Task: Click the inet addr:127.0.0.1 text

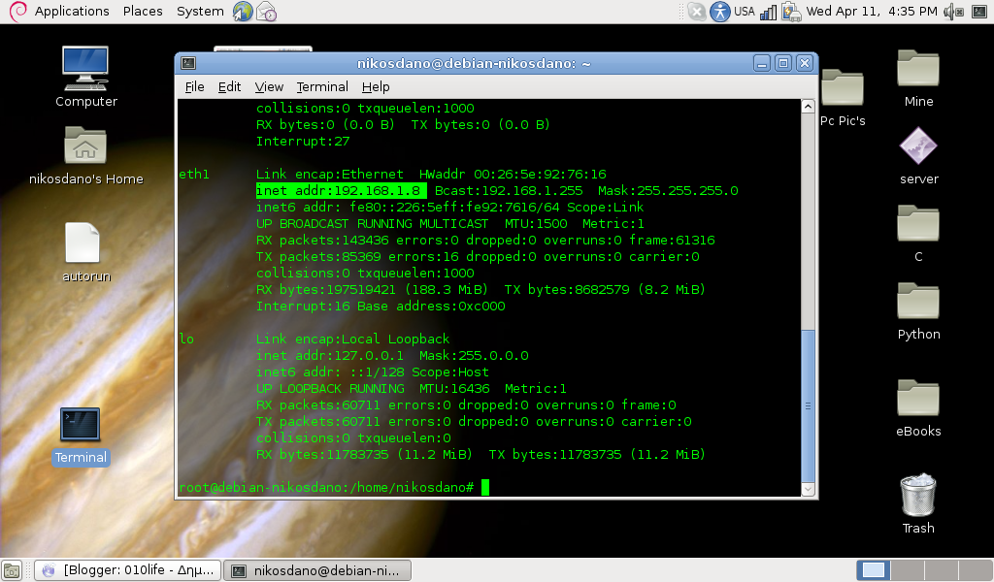Action: (x=330, y=355)
